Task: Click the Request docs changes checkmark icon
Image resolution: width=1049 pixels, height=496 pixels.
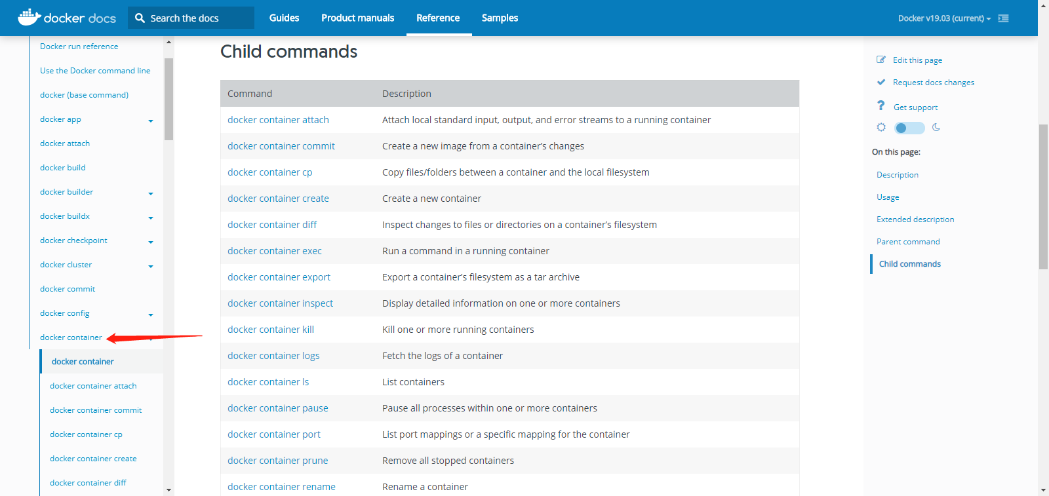Action: (x=881, y=82)
